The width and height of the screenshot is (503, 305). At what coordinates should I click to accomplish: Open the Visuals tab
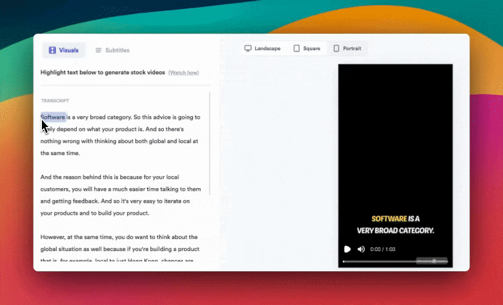(64, 50)
